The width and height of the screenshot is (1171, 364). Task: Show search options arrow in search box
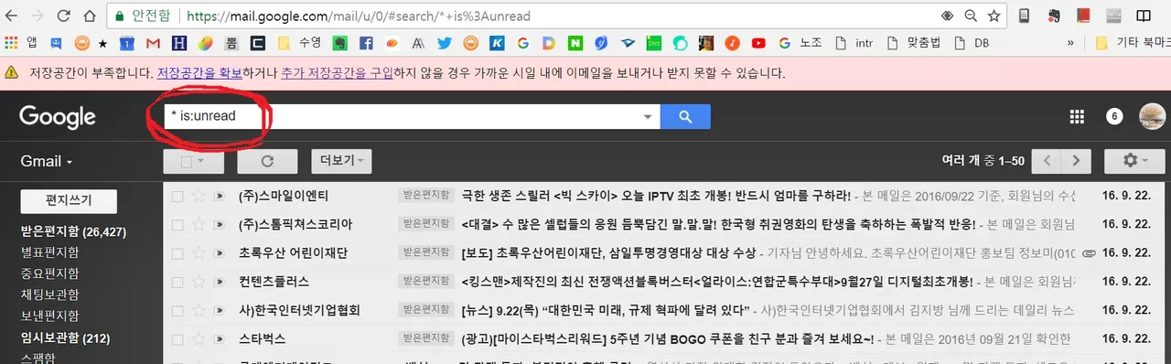pyautogui.click(x=648, y=117)
